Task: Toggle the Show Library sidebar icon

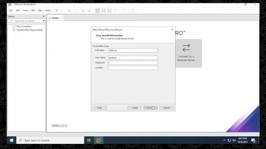Action: 98,10
